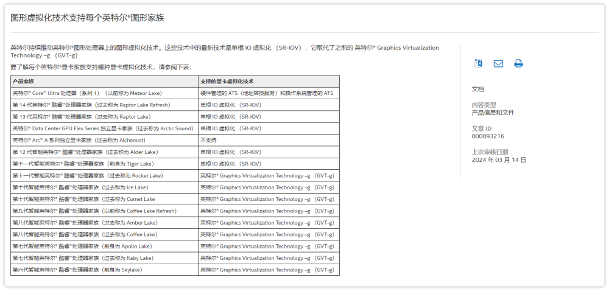Click GVT-g cell in Skylake row

coord(269,270)
